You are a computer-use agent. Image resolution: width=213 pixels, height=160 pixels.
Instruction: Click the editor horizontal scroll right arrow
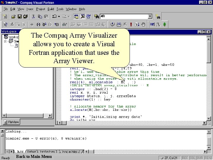204,123
